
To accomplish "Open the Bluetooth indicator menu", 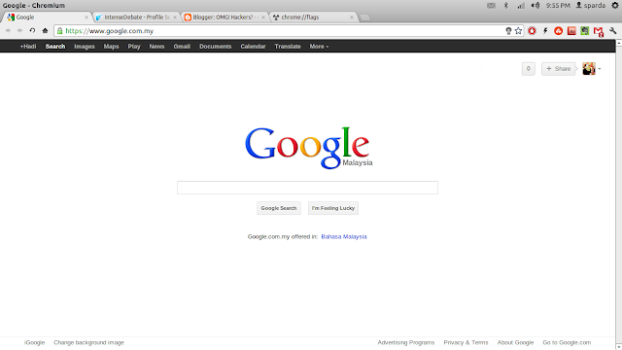I will point(505,6).
